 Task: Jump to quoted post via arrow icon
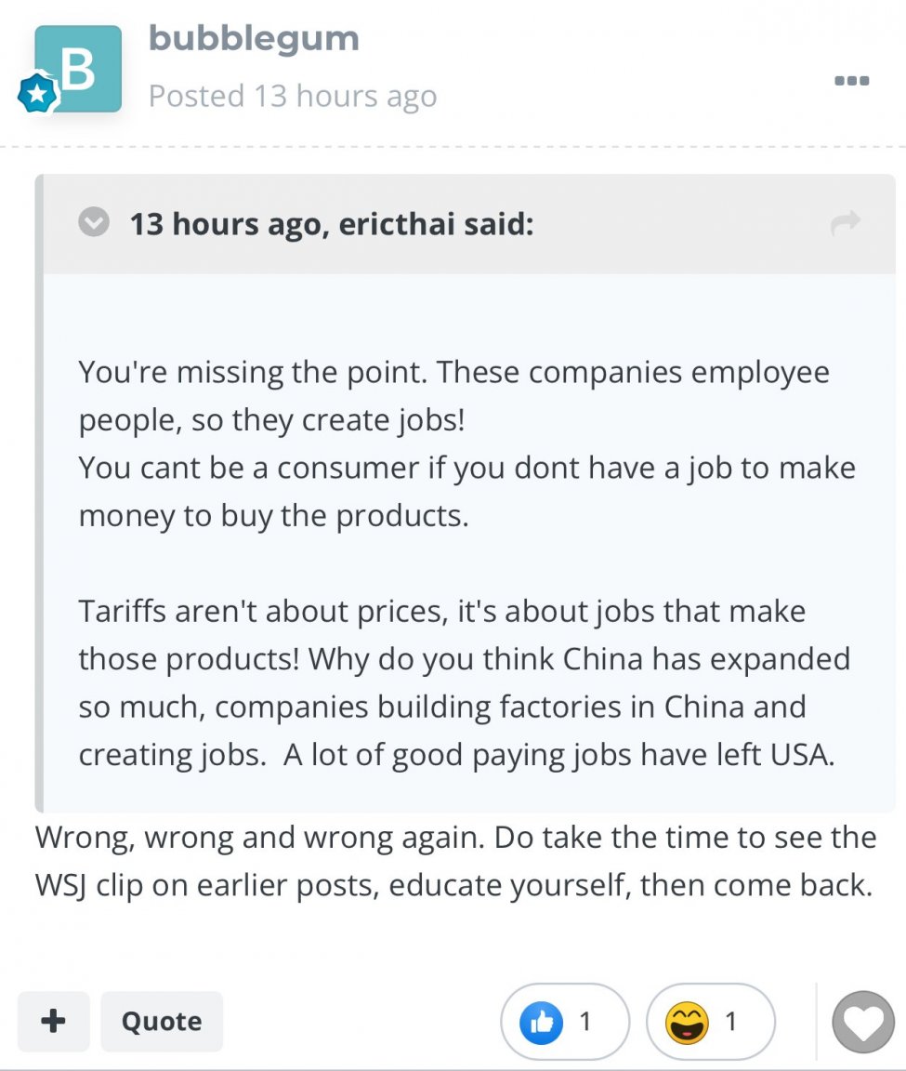point(846,223)
